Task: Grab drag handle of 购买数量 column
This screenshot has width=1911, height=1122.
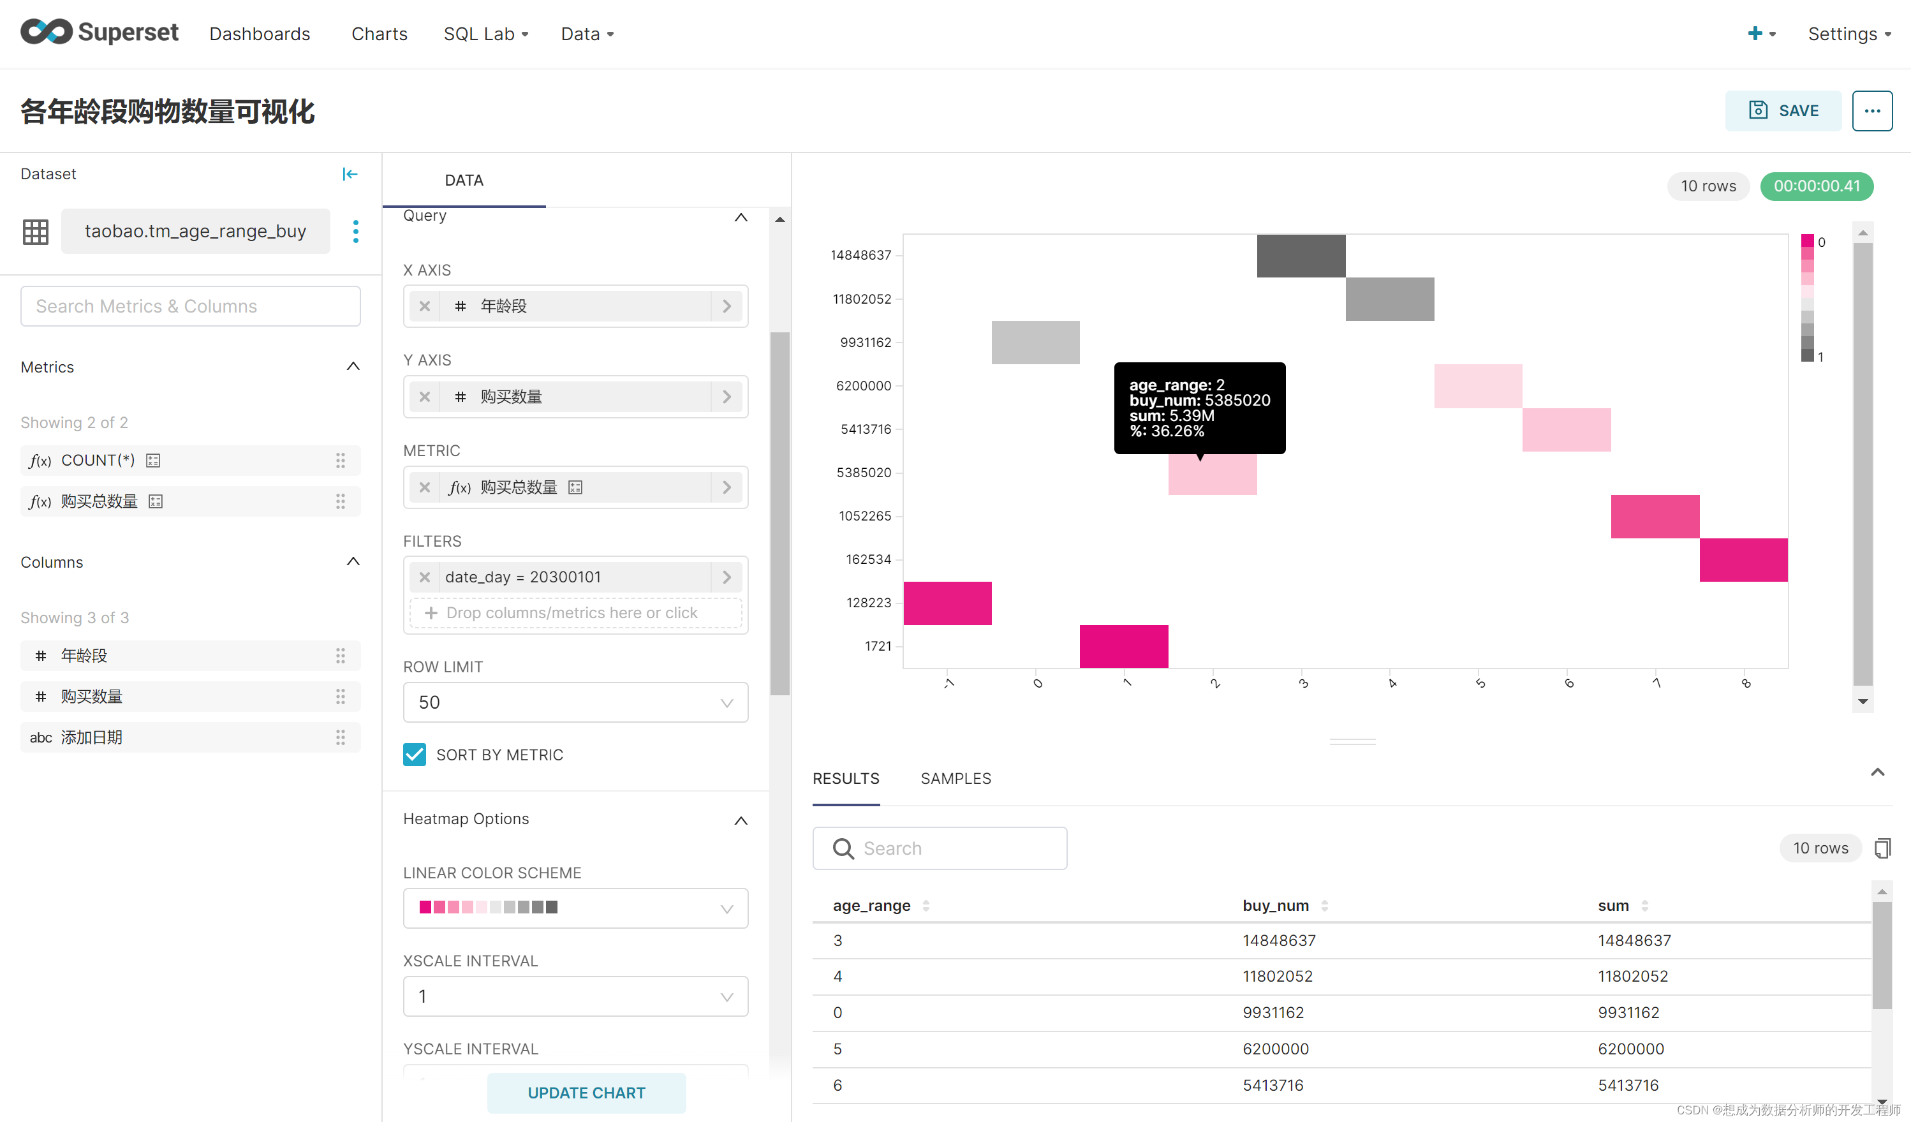Action: click(341, 697)
